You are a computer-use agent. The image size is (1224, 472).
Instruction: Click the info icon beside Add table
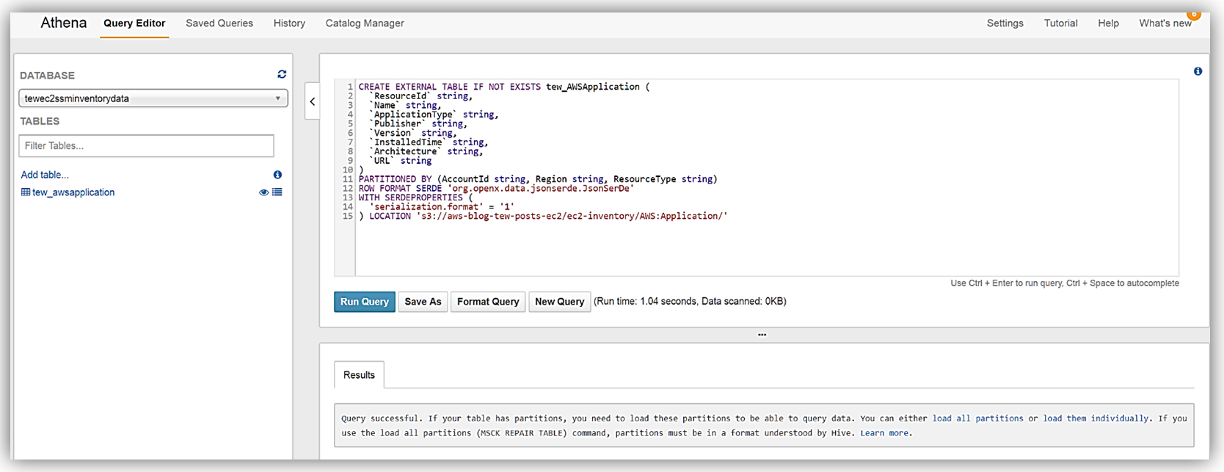[x=277, y=175]
